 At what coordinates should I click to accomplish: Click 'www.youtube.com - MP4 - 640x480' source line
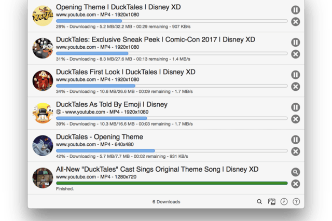pyautogui.click(x=95, y=144)
